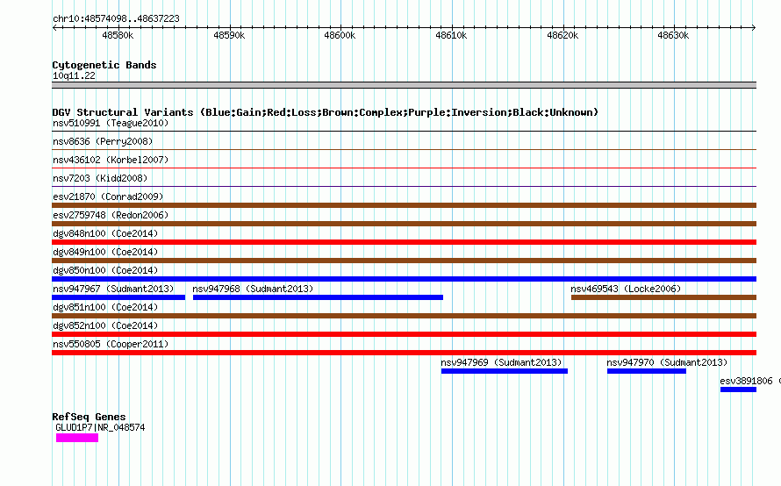Open dgv848n100 (Coe2014) variant label
This screenshot has width=781, height=486.
pos(105,233)
